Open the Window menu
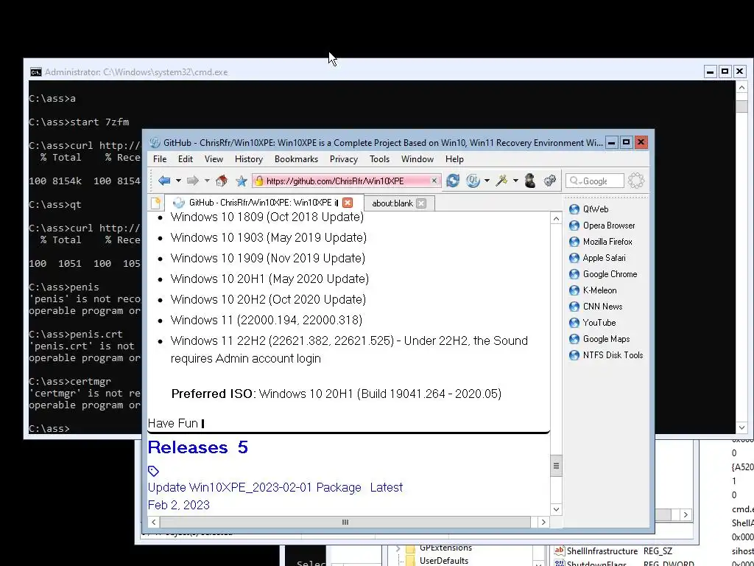754x566 pixels. (417, 159)
